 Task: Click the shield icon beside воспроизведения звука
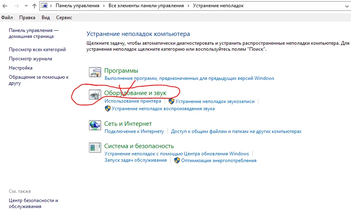[x=107, y=109]
